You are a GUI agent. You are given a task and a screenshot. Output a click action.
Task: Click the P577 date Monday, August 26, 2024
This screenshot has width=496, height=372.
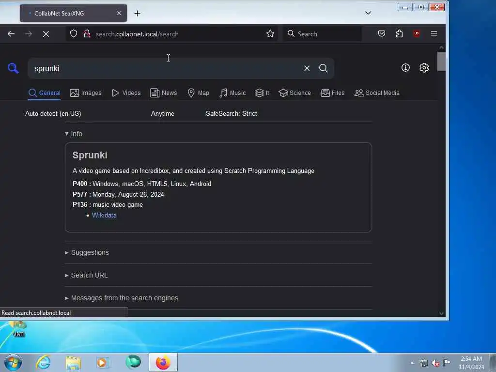pyautogui.click(x=128, y=194)
